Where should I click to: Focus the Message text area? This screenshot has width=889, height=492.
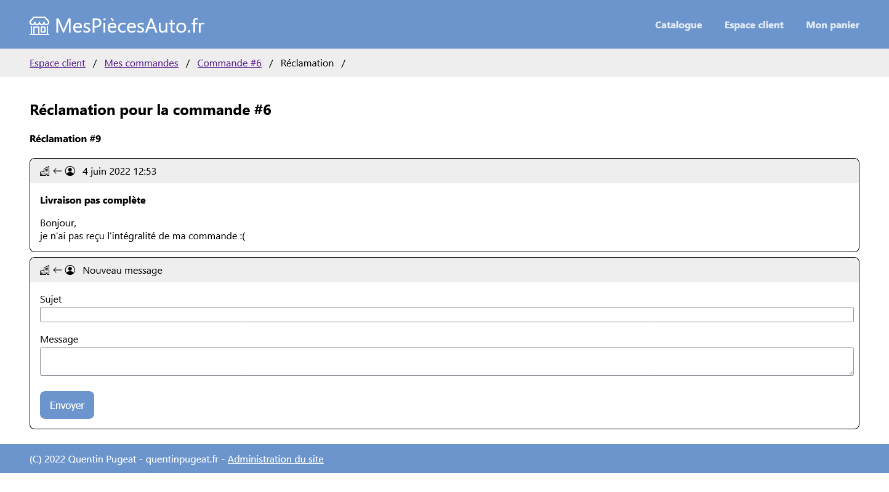(447, 362)
